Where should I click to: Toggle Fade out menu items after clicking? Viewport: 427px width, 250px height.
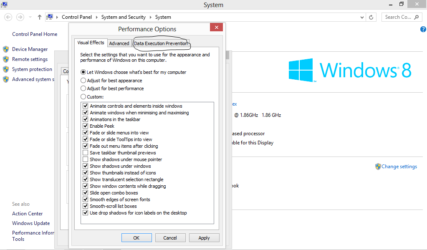(x=86, y=146)
